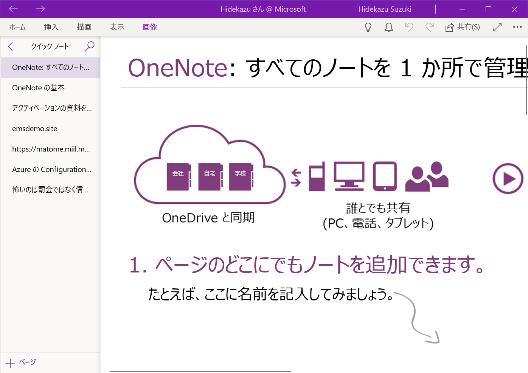Click the 学校 notebook icon in cloud
The height and width of the screenshot is (373, 528).
[241, 177]
